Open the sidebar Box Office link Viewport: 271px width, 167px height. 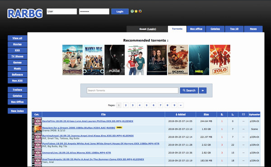[x=17, y=102]
